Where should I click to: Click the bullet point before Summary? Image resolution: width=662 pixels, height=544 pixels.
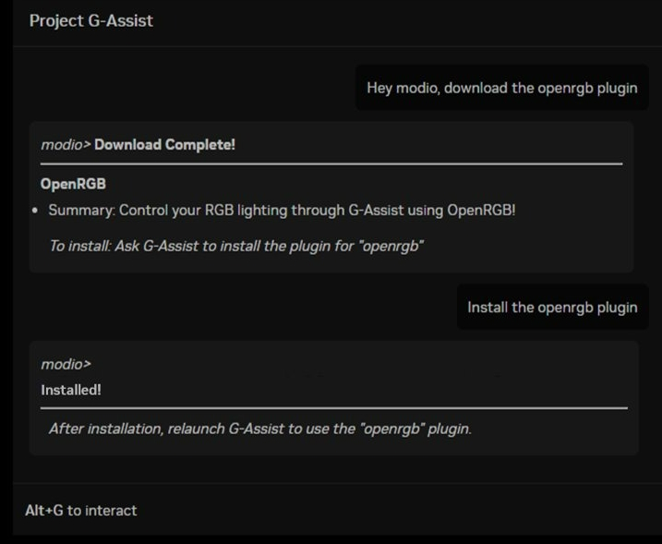coord(35,211)
